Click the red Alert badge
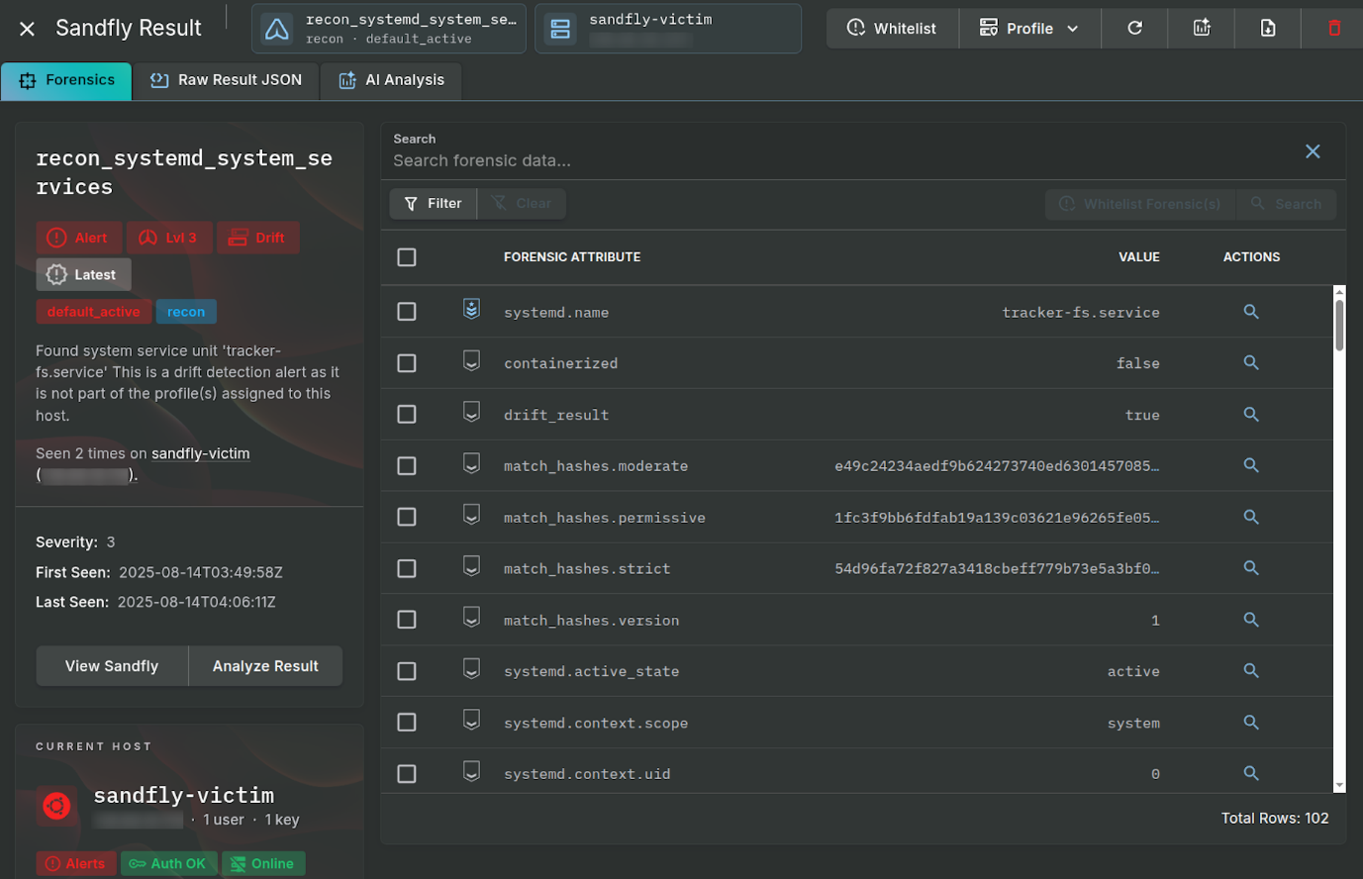This screenshot has width=1363, height=879. pos(78,238)
